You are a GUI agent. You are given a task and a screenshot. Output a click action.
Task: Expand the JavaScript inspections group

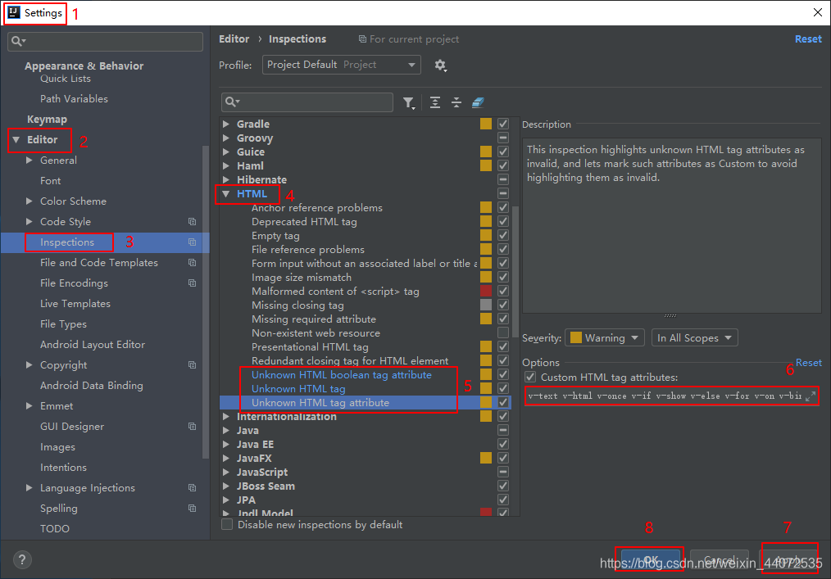[x=226, y=472]
